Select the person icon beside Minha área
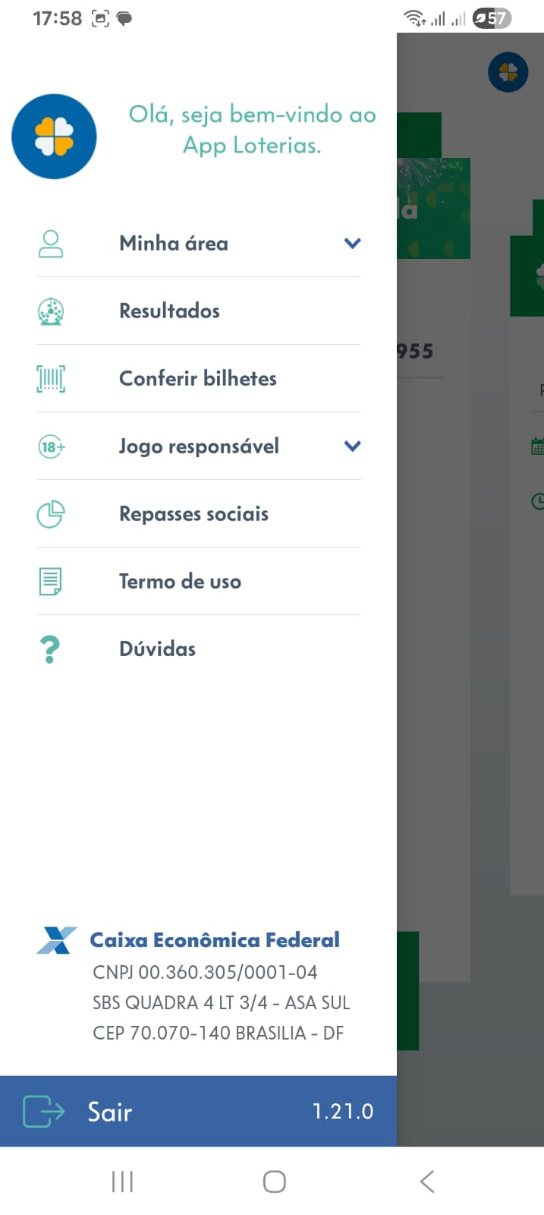The height and width of the screenshot is (1215, 544). (50, 243)
